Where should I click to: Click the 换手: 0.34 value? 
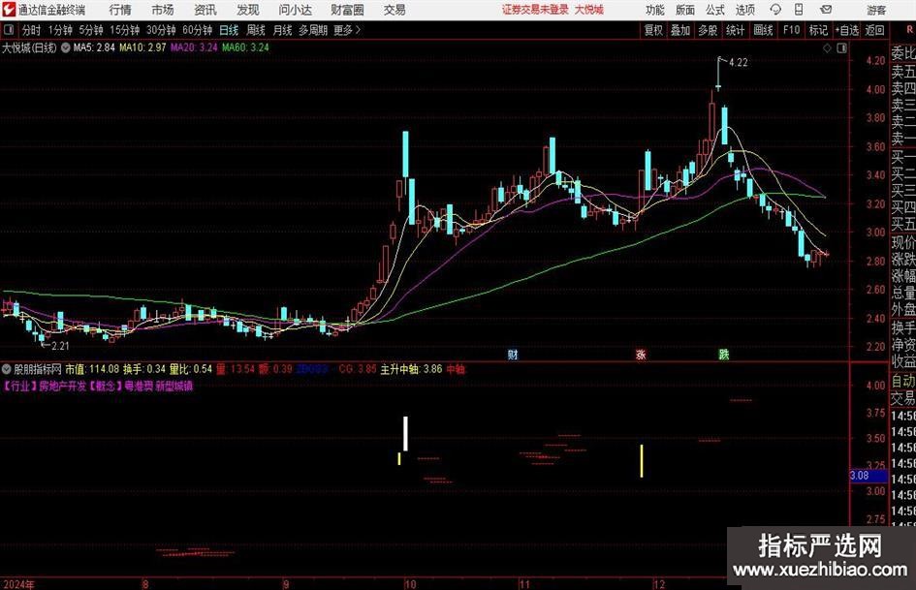coord(144,369)
